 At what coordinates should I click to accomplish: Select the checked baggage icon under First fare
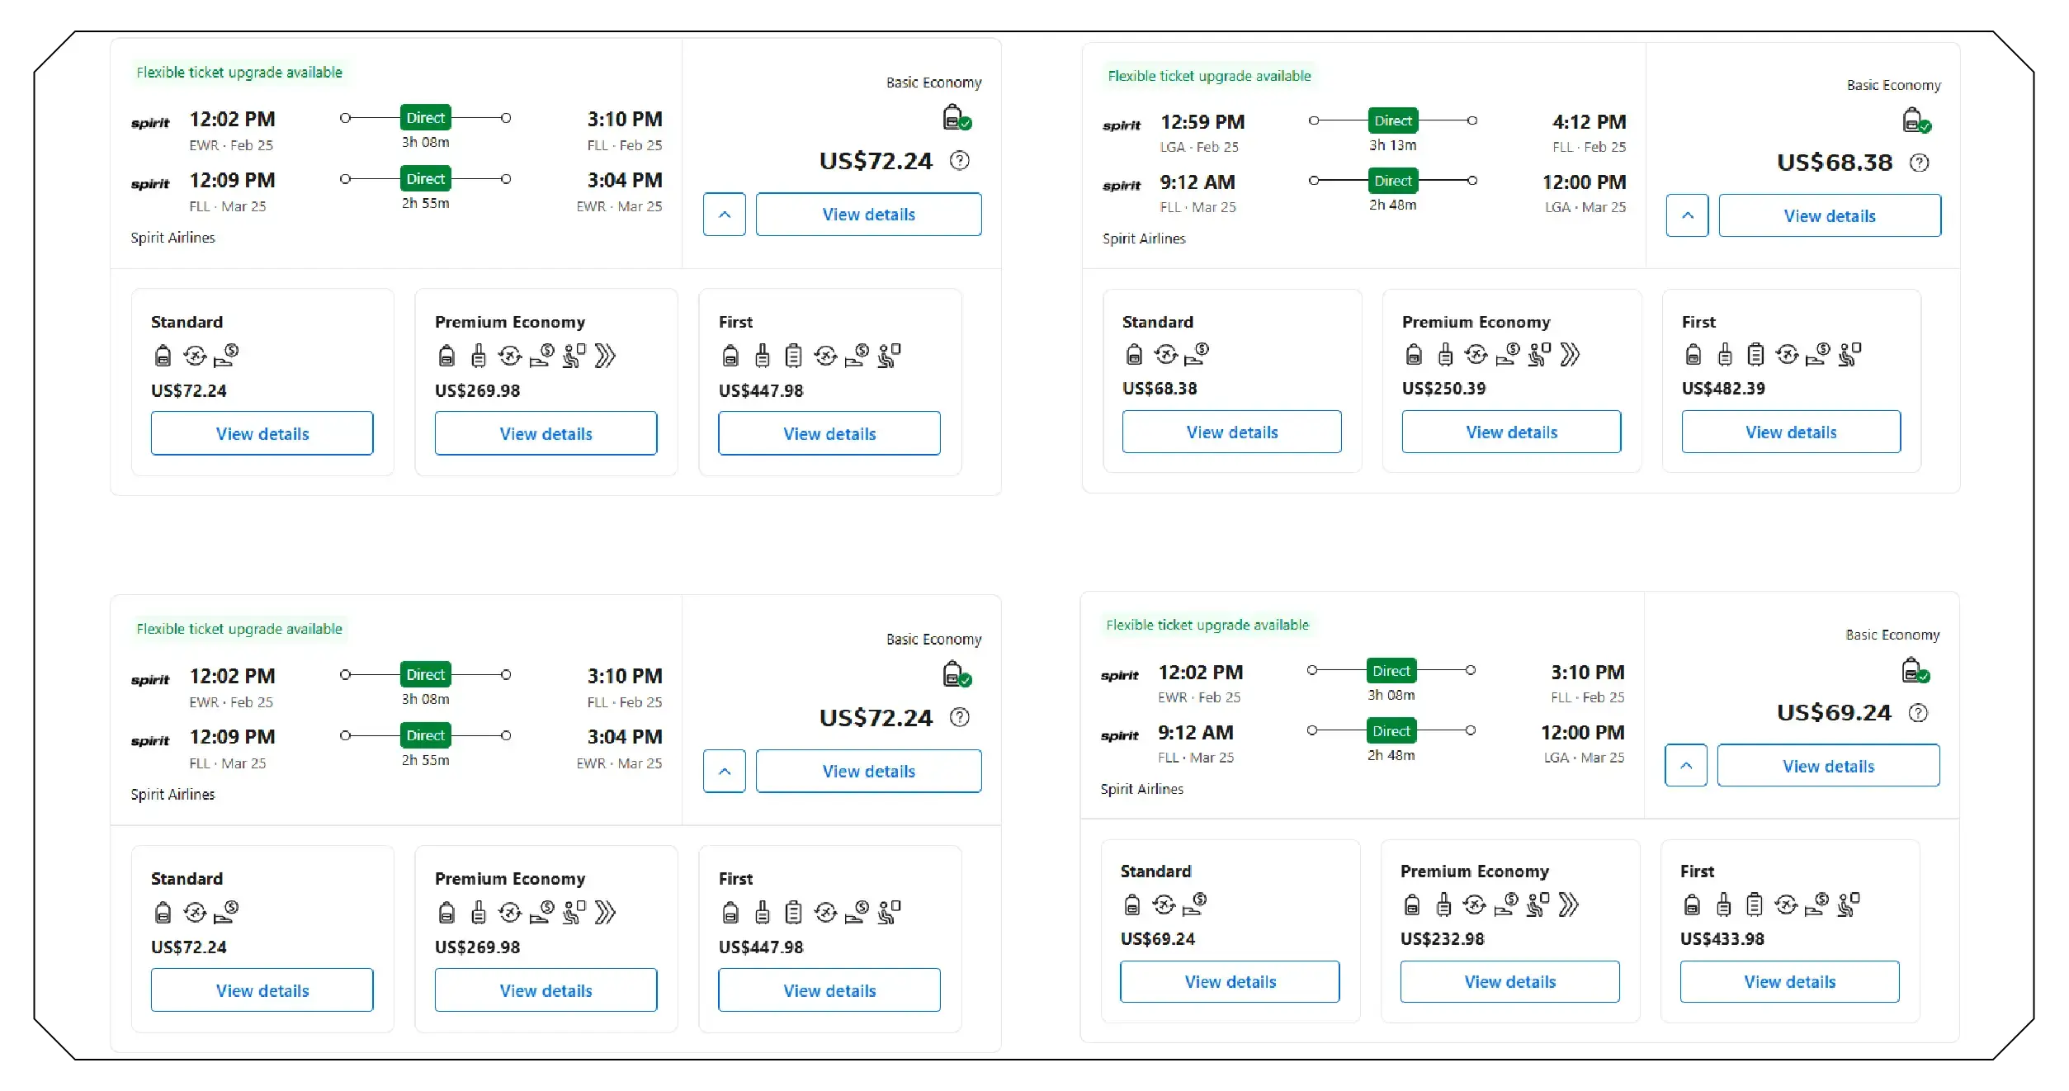[794, 356]
